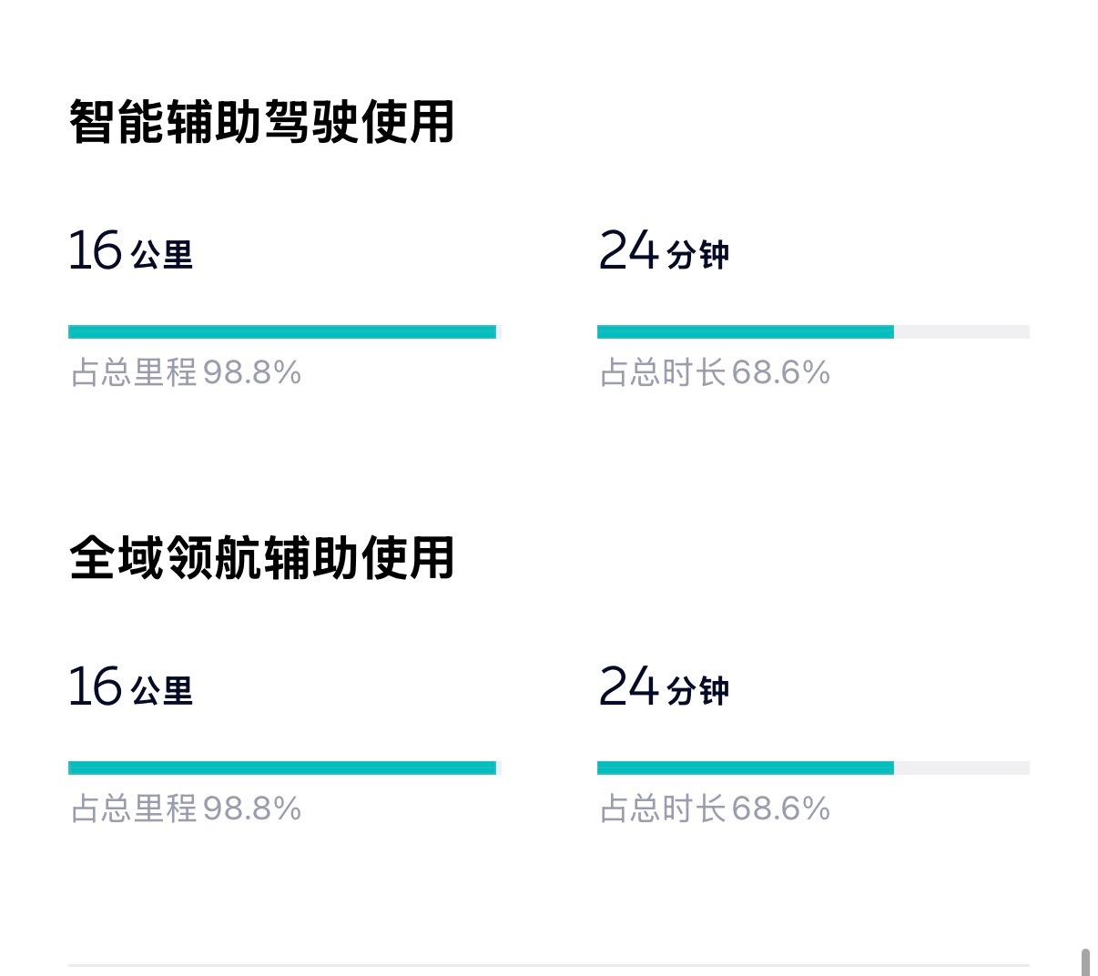Click filled teal part of 全域领航 duration bar
Viewport: 1098px width, 976px height.
745,768
